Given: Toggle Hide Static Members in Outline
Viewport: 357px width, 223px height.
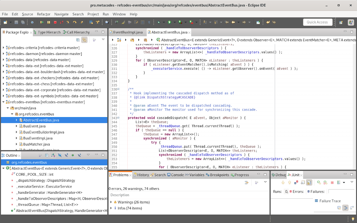Looking at the screenshot, I should pos(66,155).
